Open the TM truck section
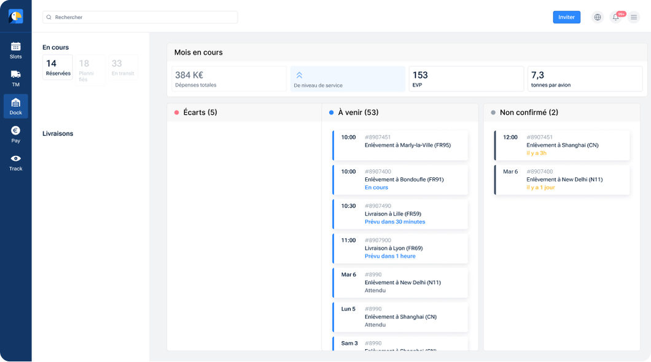This screenshot has height=362, width=651. [16, 79]
